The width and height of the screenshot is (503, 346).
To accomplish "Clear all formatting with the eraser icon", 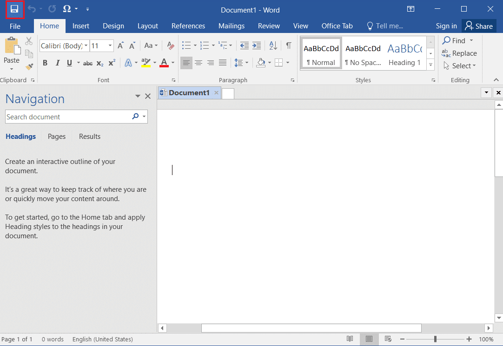I will pos(171,46).
